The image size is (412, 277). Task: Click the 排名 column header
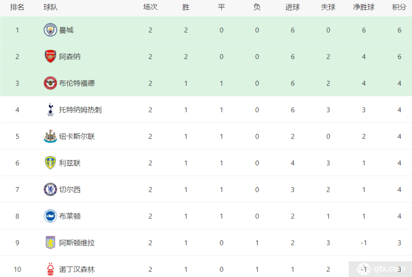point(17,7)
